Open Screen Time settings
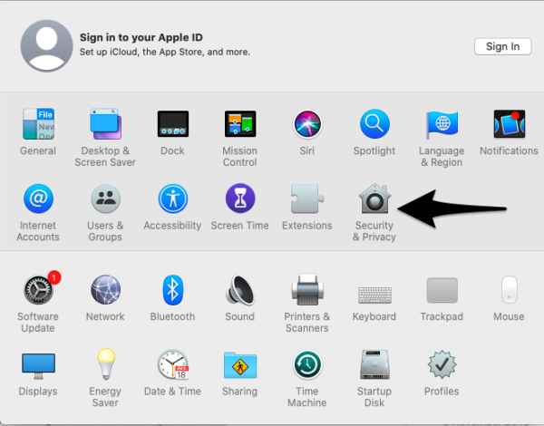The width and height of the screenshot is (544, 426). pyautogui.click(x=240, y=198)
